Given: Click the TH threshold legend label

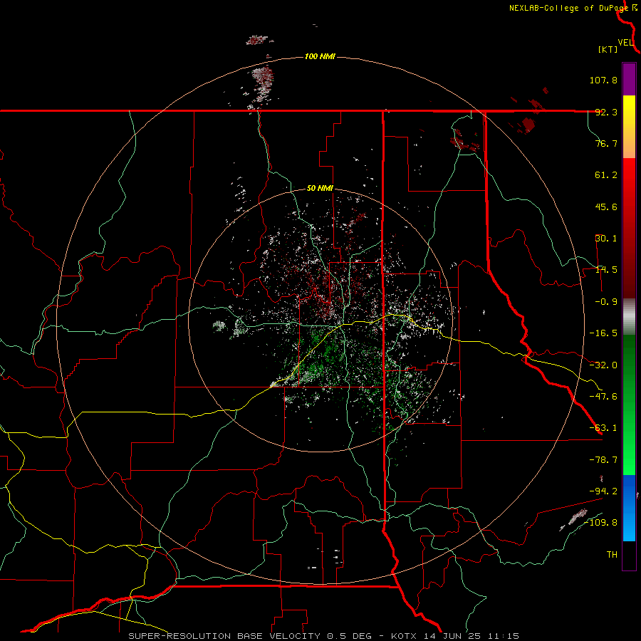Looking at the screenshot, I should 612,554.
